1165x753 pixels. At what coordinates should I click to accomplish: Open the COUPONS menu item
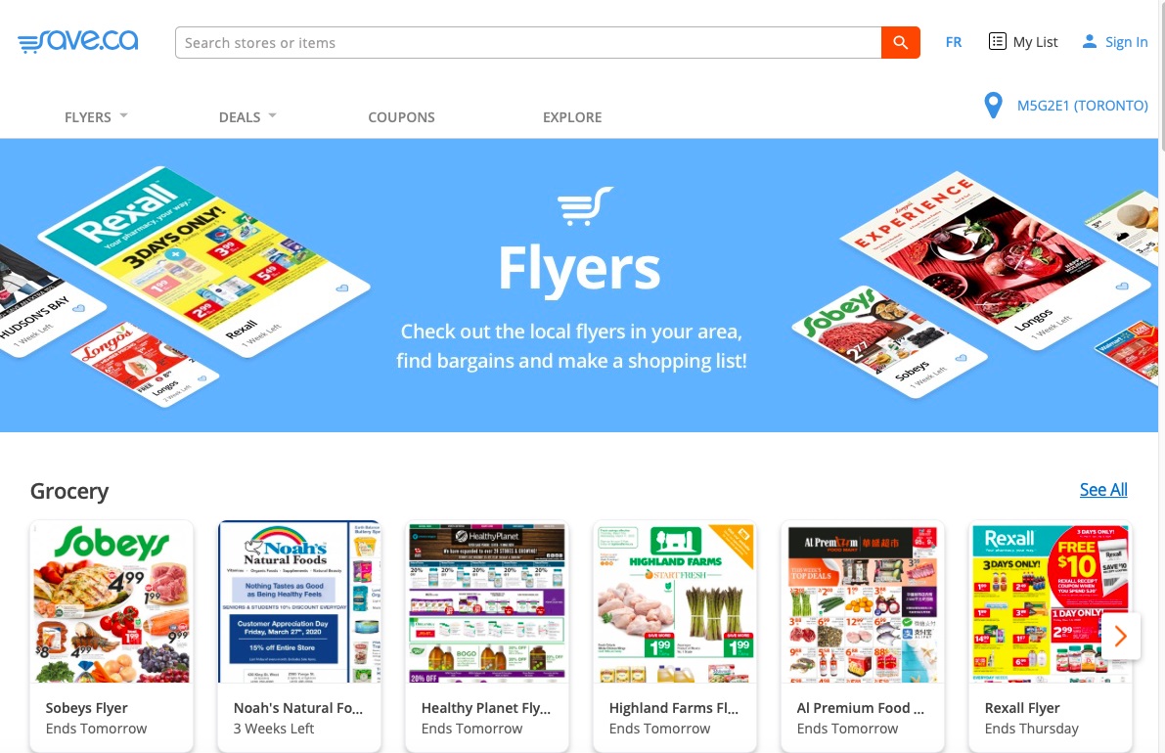(401, 117)
